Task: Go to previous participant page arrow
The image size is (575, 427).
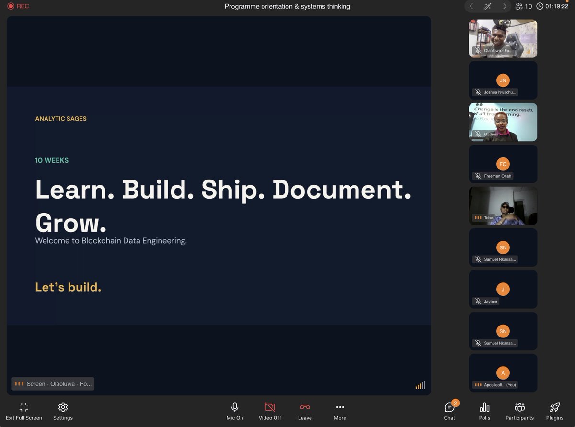Action: (471, 6)
